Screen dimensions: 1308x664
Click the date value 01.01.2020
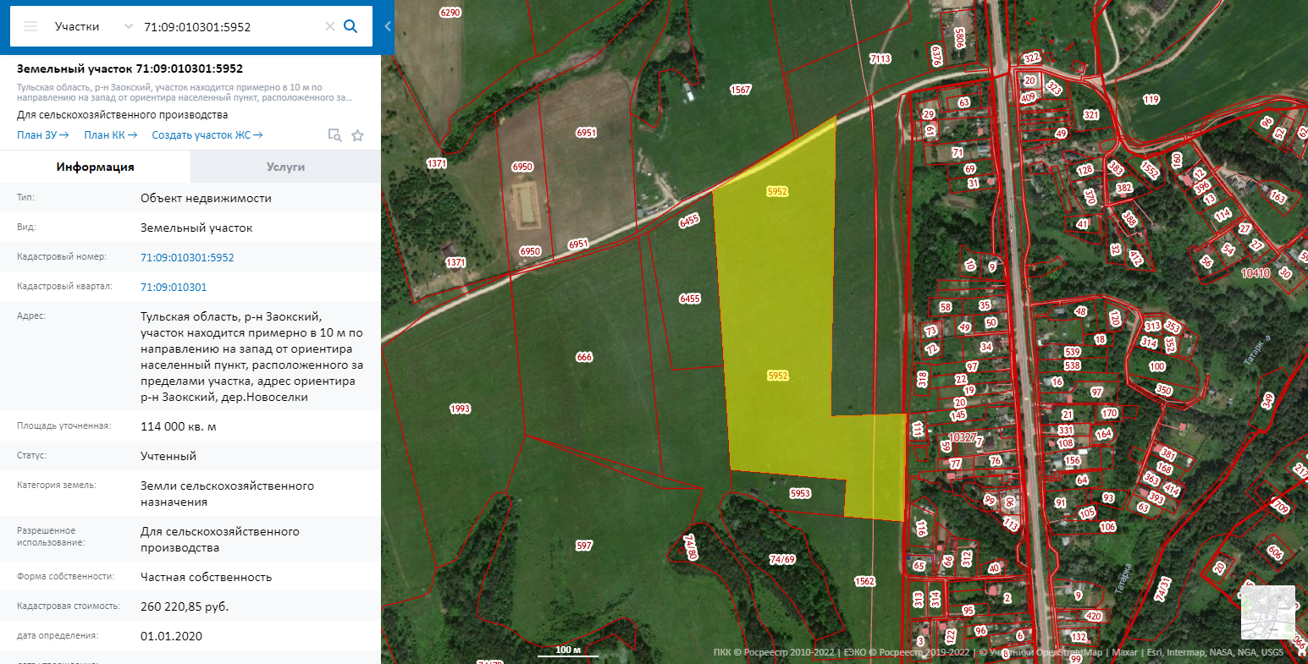[172, 636]
